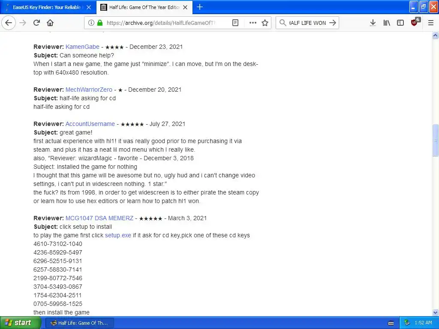Click the 'great game!' subject text

76,132
